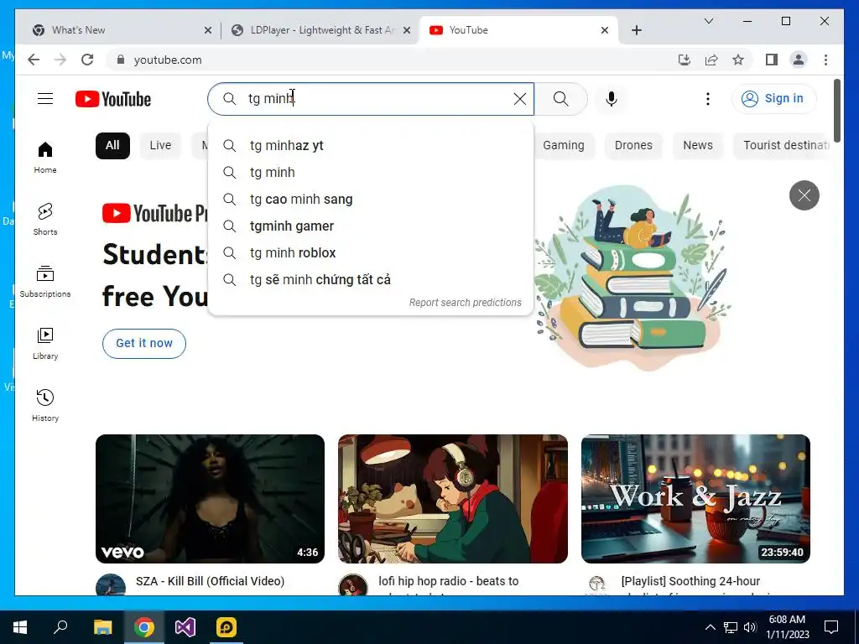This screenshot has width=859, height=644.
Task: Select the Live filter chip
Action: 160,146
